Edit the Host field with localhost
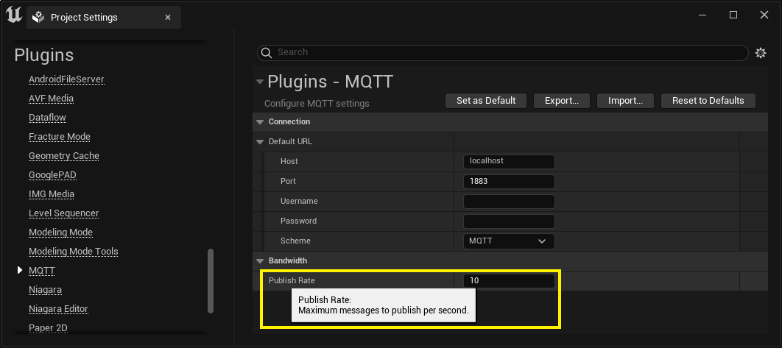Viewport: 782px width, 348px height. coord(509,162)
